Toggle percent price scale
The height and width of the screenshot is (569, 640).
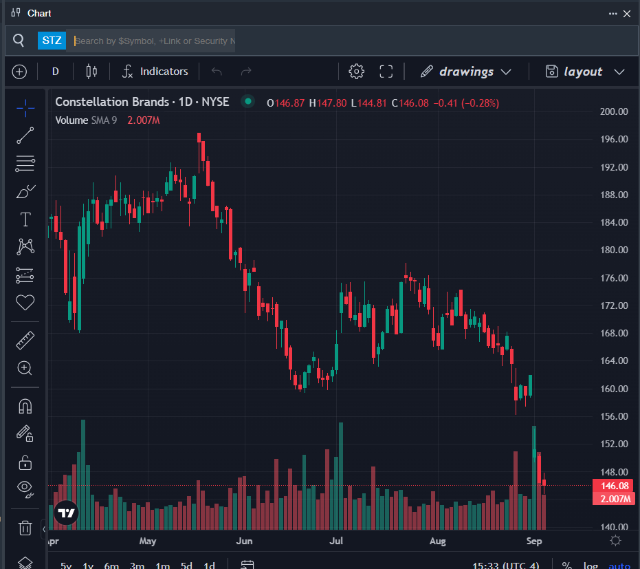click(x=567, y=566)
